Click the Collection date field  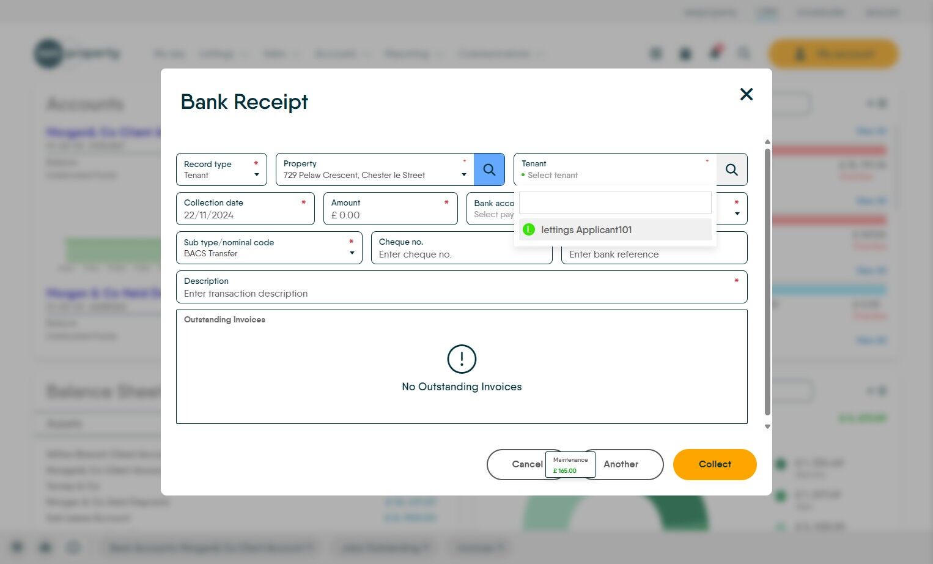coord(245,209)
